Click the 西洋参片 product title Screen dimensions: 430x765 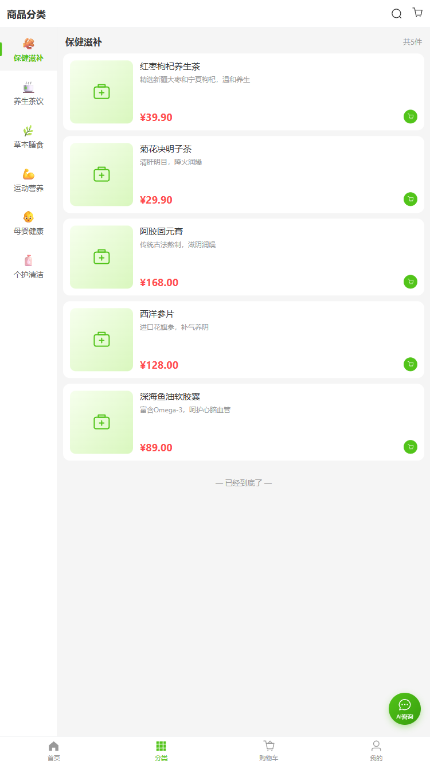point(157,314)
